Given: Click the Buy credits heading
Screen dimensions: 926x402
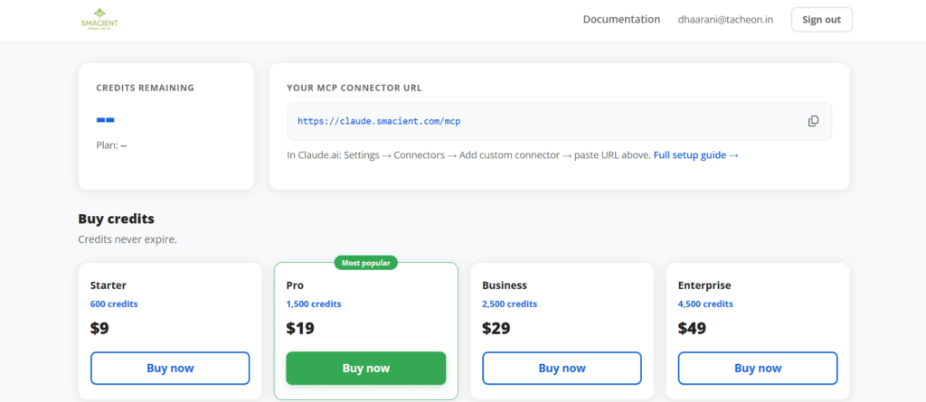Looking at the screenshot, I should pyautogui.click(x=116, y=219).
